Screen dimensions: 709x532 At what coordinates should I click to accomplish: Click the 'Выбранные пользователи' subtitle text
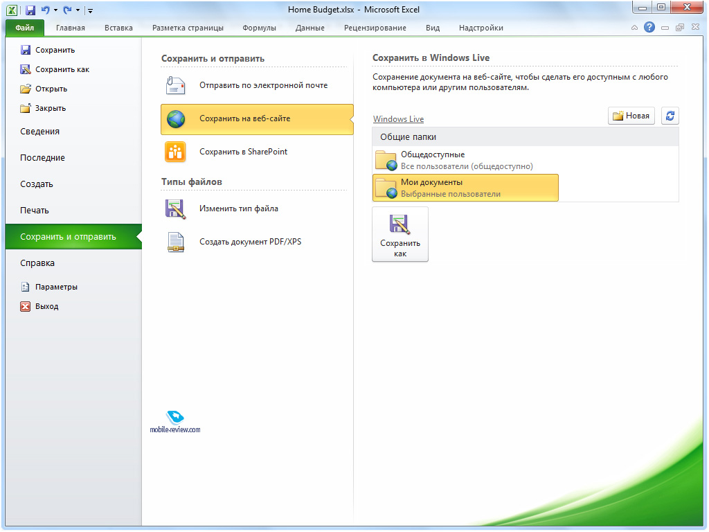pyautogui.click(x=450, y=194)
